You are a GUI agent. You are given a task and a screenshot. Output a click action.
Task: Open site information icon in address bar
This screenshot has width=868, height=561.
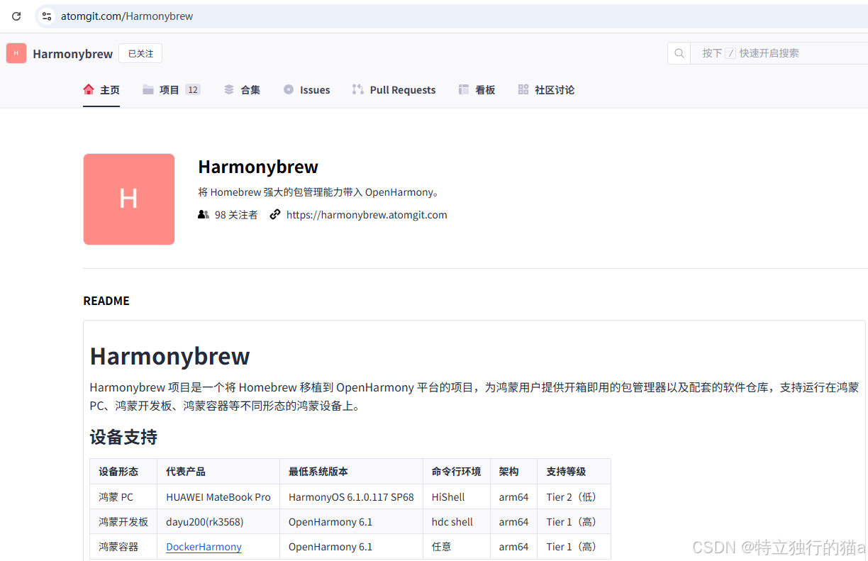pos(47,16)
